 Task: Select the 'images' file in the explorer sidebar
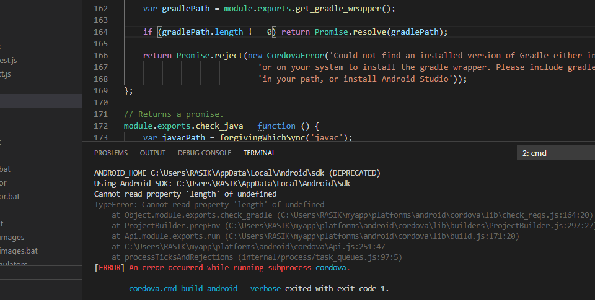click(12, 238)
